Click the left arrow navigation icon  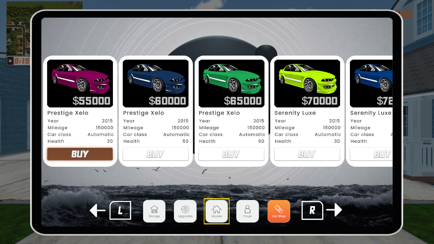[98, 210]
